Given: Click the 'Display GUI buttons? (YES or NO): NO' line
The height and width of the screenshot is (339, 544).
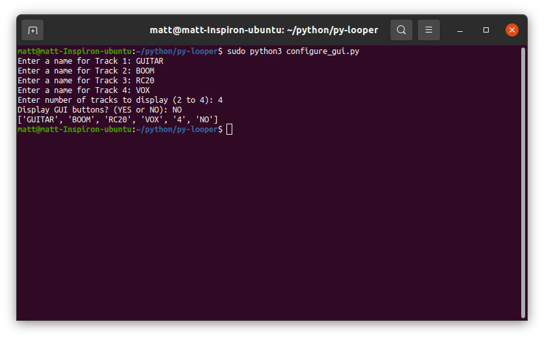Looking at the screenshot, I should pos(100,110).
